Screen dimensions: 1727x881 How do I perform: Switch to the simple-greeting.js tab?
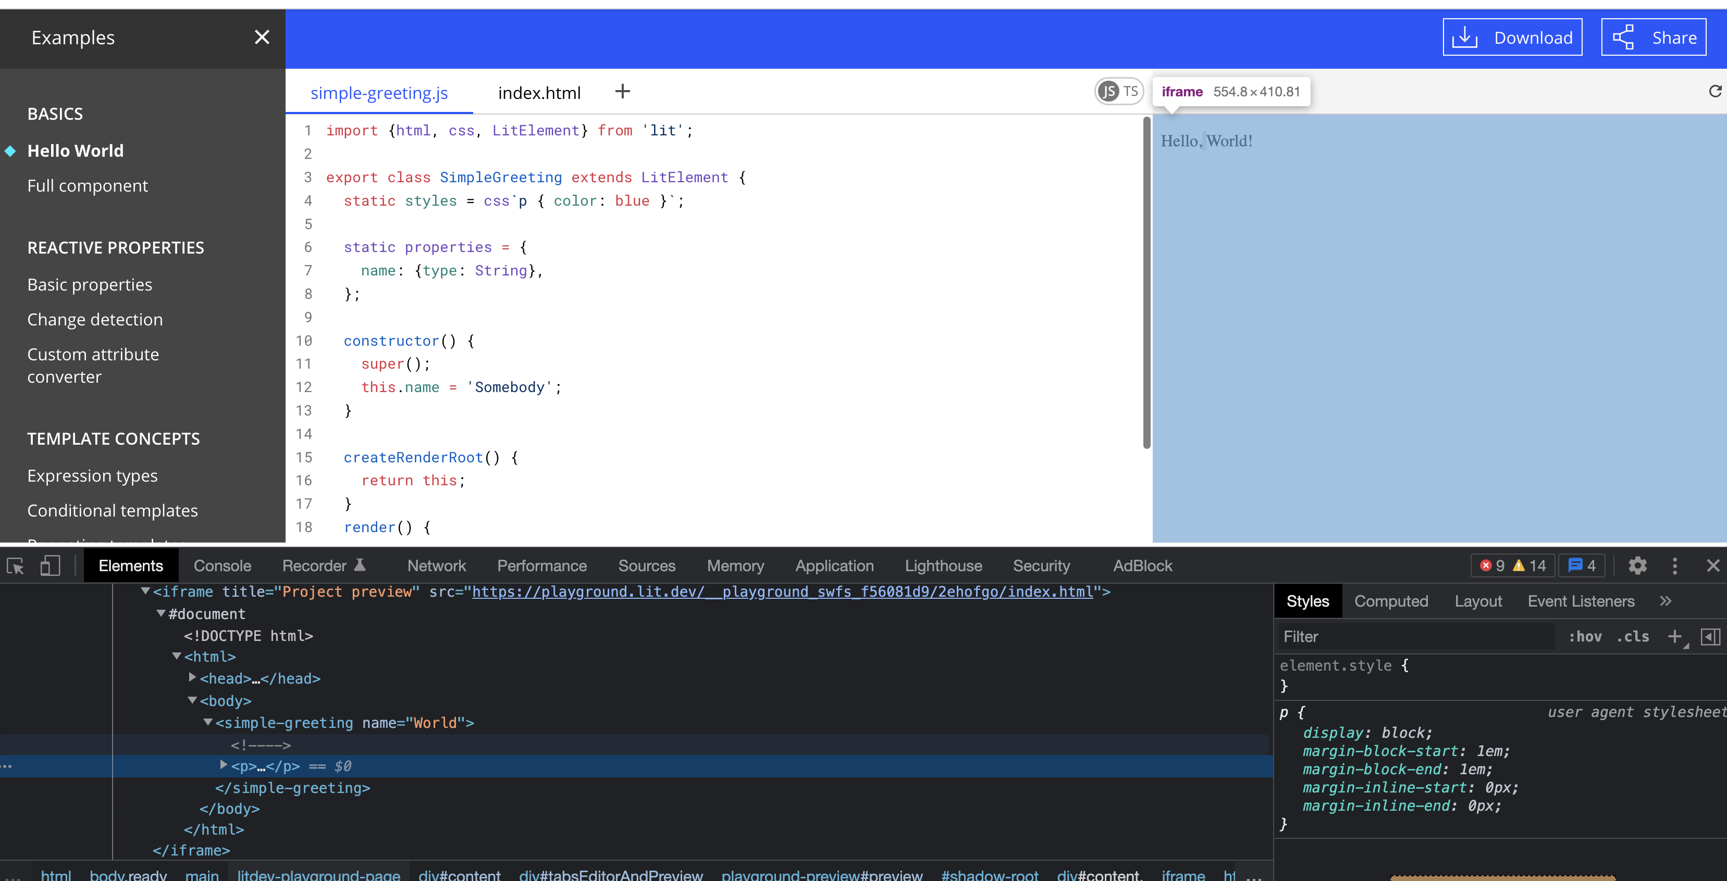[x=379, y=92]
